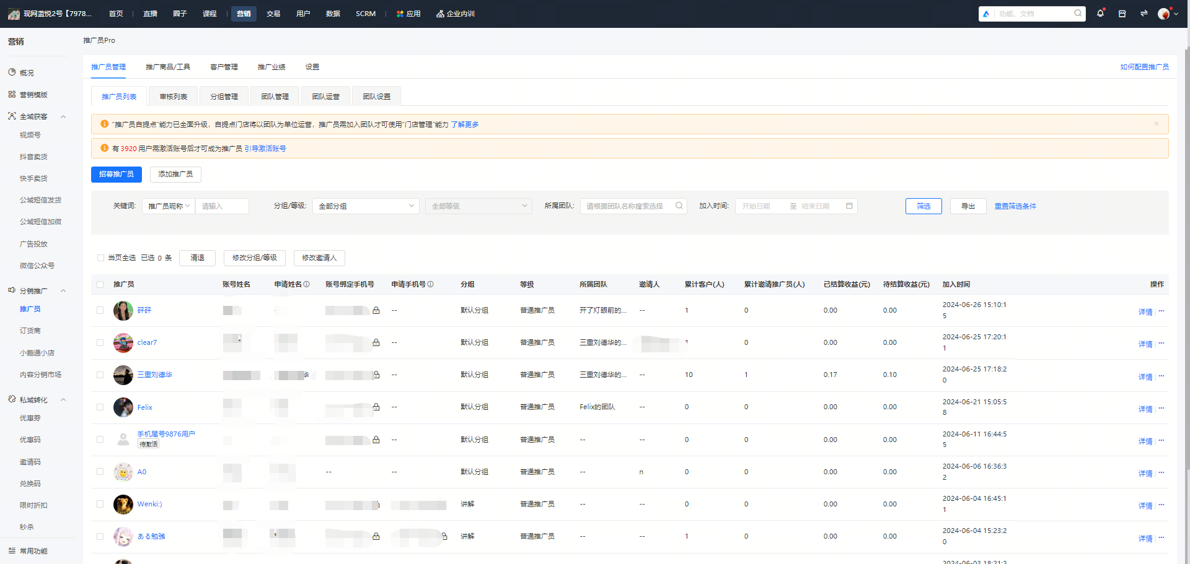Click the 企业内训 icon in top navigation
1190x564 pixels.
point(440,14)
